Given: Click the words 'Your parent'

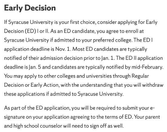Looking at the screenshot, I should click(x=147, y=117).
